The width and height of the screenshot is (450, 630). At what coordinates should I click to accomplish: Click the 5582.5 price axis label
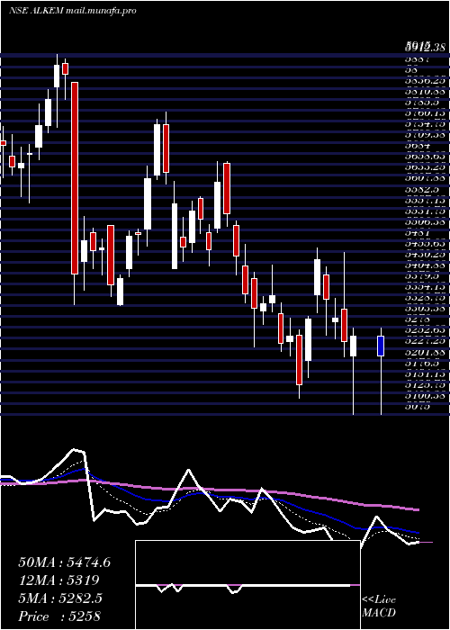pos(421,189)
